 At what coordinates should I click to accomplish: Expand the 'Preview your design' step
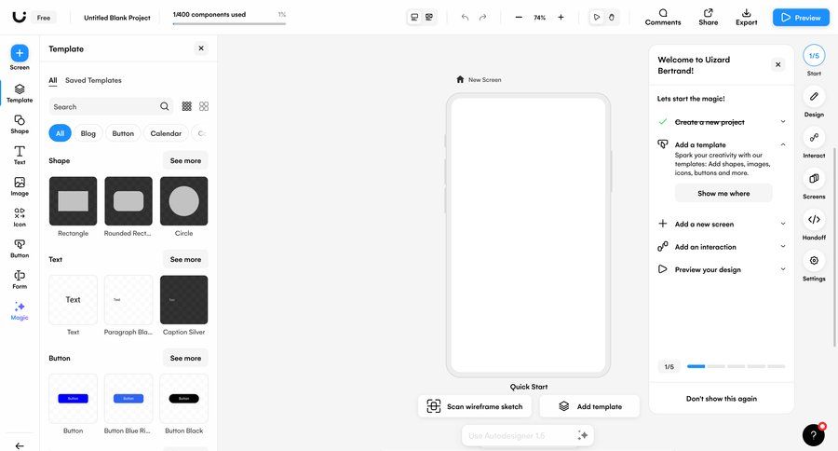click(783, 269)
